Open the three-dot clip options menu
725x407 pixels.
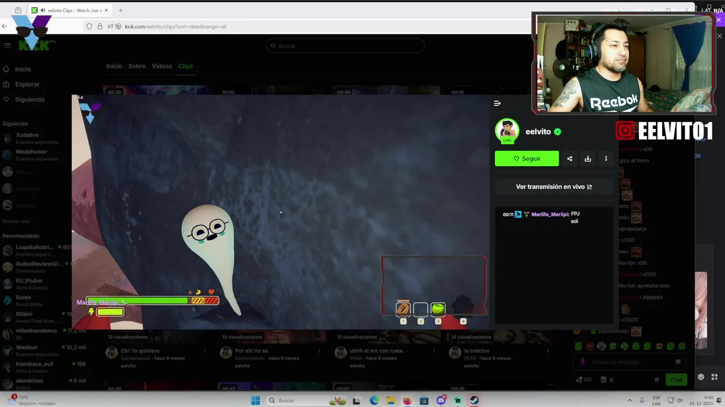[606, 159]
